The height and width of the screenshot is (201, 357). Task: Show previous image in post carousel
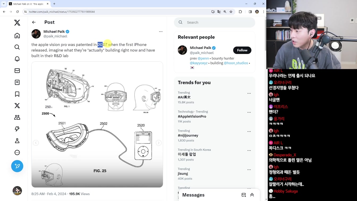point(36,143)
